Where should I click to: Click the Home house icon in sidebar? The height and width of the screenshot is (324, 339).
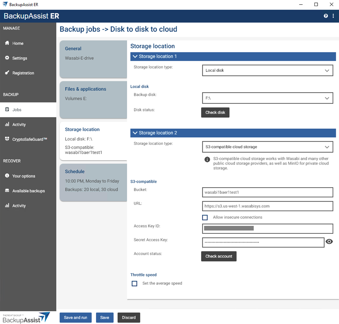click(7, 43)
